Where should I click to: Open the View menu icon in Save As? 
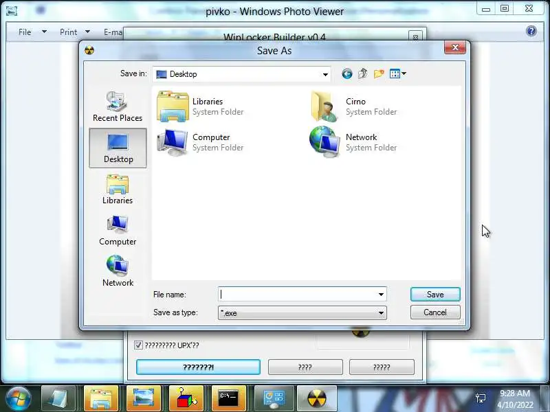[x=398, y=73]
